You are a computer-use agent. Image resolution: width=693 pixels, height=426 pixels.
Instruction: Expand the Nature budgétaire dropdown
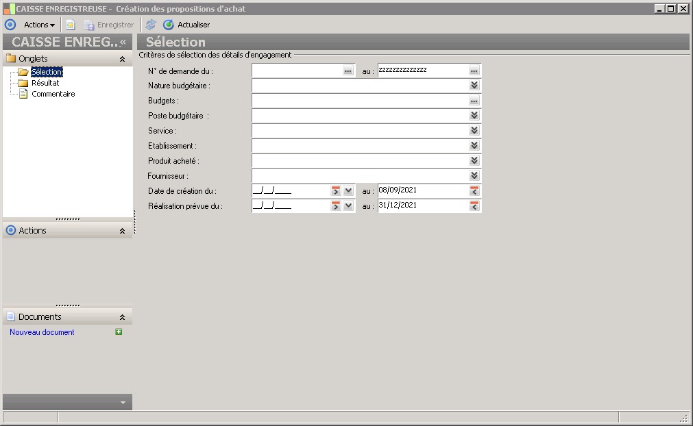pyautogui.click(x=474, y=85)
